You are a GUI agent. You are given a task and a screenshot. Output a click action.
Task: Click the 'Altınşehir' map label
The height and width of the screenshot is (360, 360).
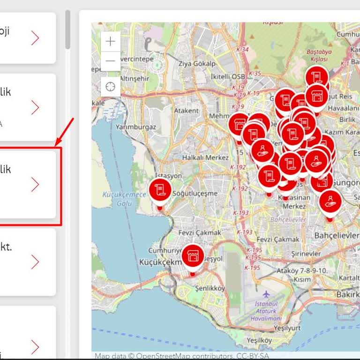(135, 79)
